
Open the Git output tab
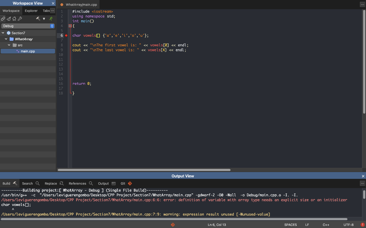(126, 183)
